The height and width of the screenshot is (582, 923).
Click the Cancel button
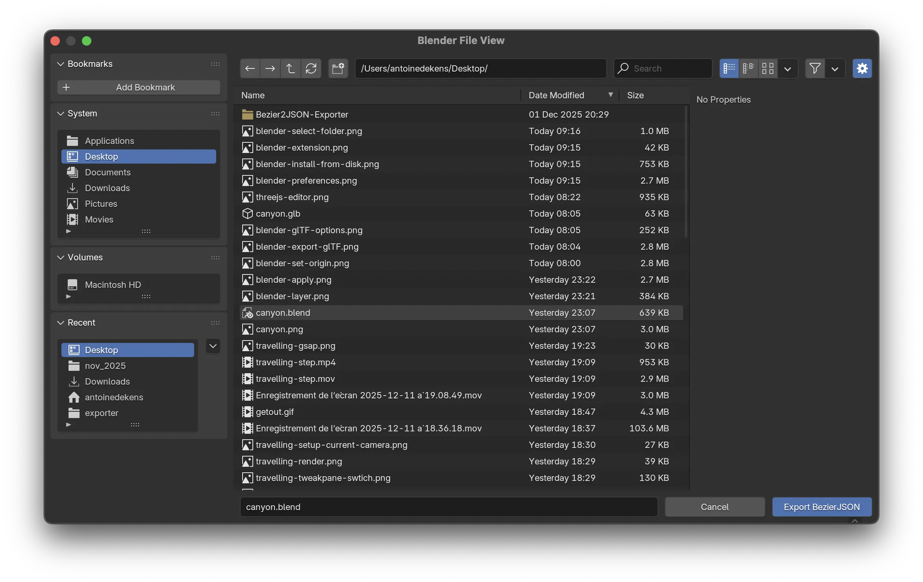pyautogui.click(x=715, y=507)
